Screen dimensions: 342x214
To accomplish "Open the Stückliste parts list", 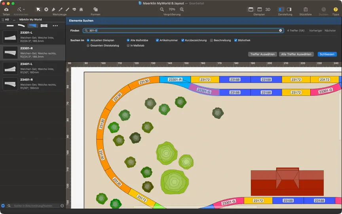I will [306, 10].
